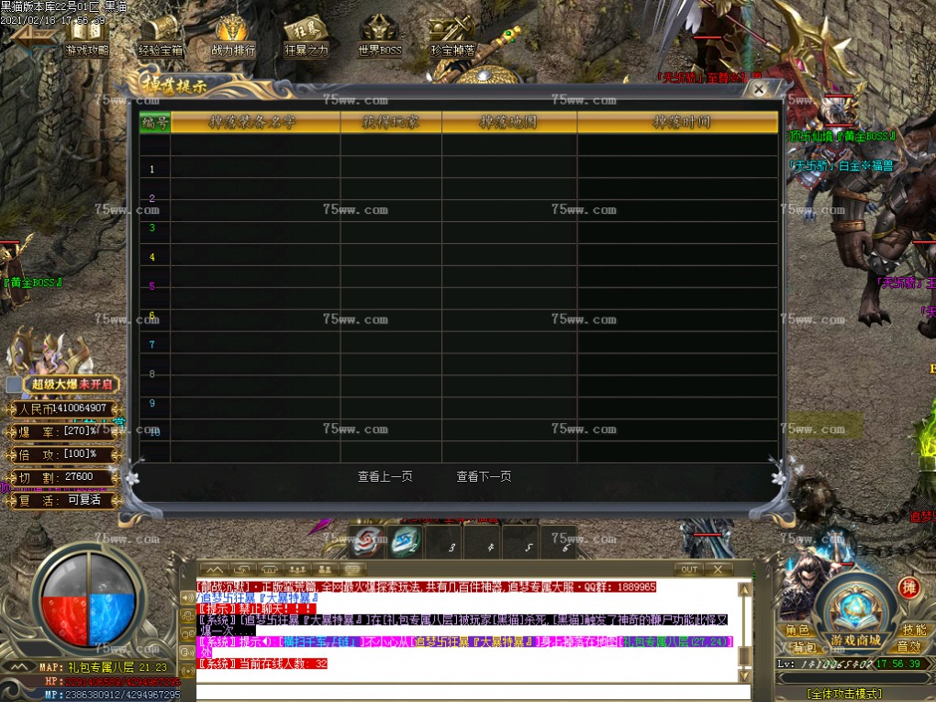Select empty skill slot 5
The image size is (936, 702).
tap(520, 541)
